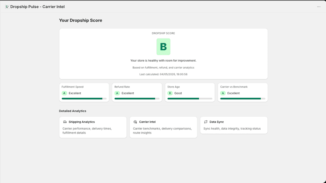Viewport: 326px width, 183px height.
Task: Open the Data Sync card
Action: pyautogui.click(x=234, y=125)
